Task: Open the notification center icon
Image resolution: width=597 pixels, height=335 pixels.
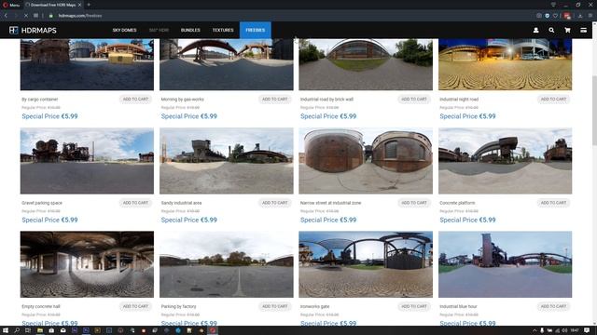Action: (x=587, y=330)
